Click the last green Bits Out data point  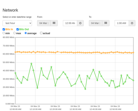(x=133, y=80)
